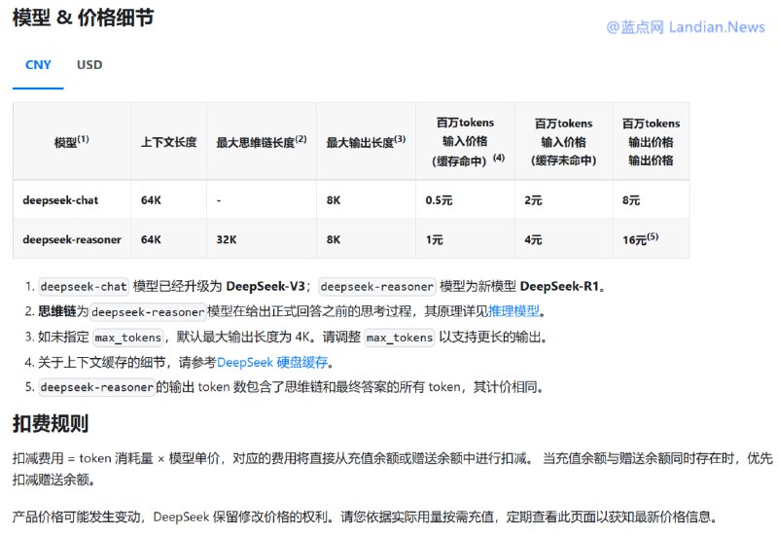Click the 64K cell in deepseek-chat row
This screenshot has width=778, height=535.
[168, 200]
